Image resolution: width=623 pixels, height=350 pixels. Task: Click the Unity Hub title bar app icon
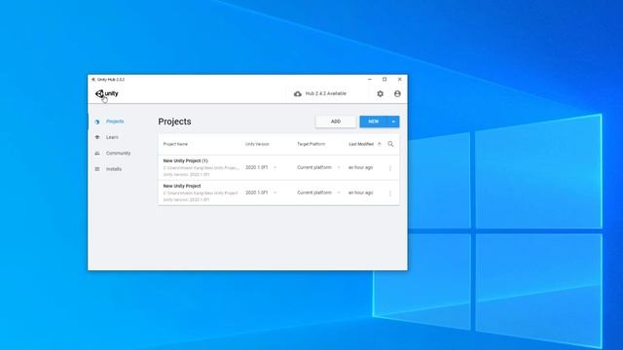93,80
